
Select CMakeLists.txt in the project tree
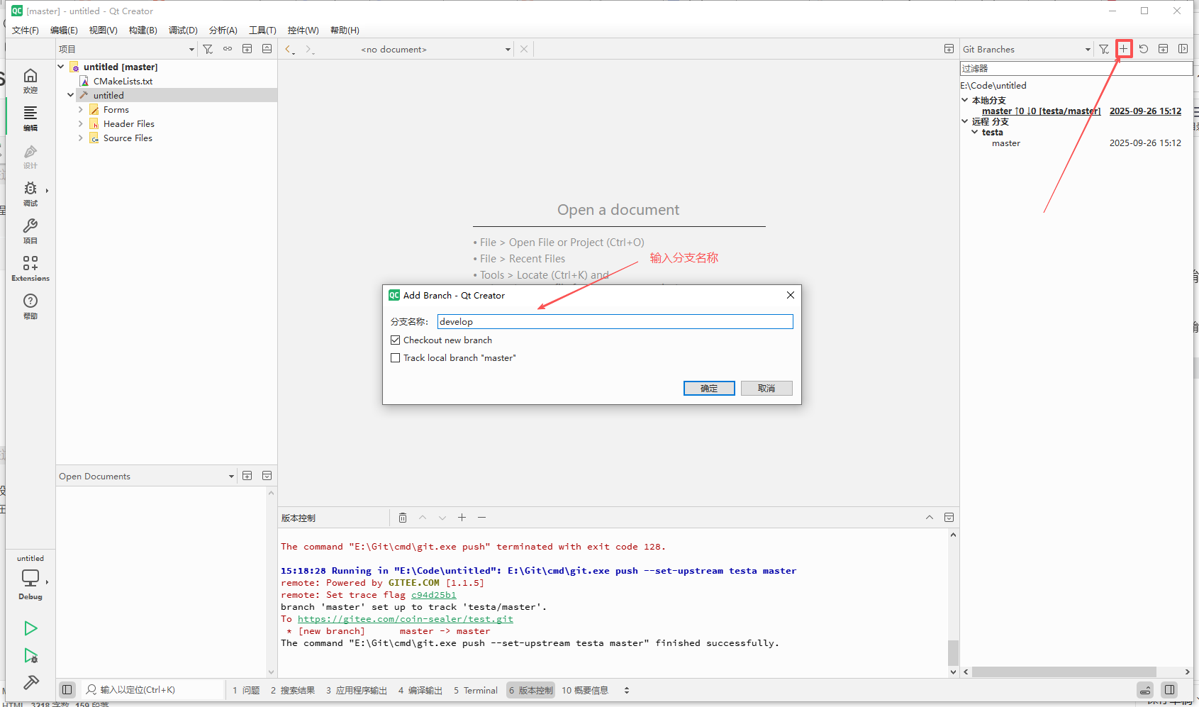point(123,81)
